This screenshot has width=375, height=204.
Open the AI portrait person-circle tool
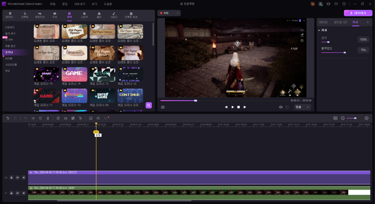point(58,118)
